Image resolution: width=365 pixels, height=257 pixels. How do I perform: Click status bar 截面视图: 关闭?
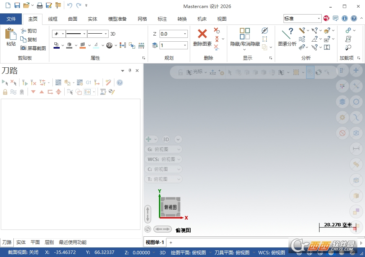pyautogui.click(x=23, y=252)
